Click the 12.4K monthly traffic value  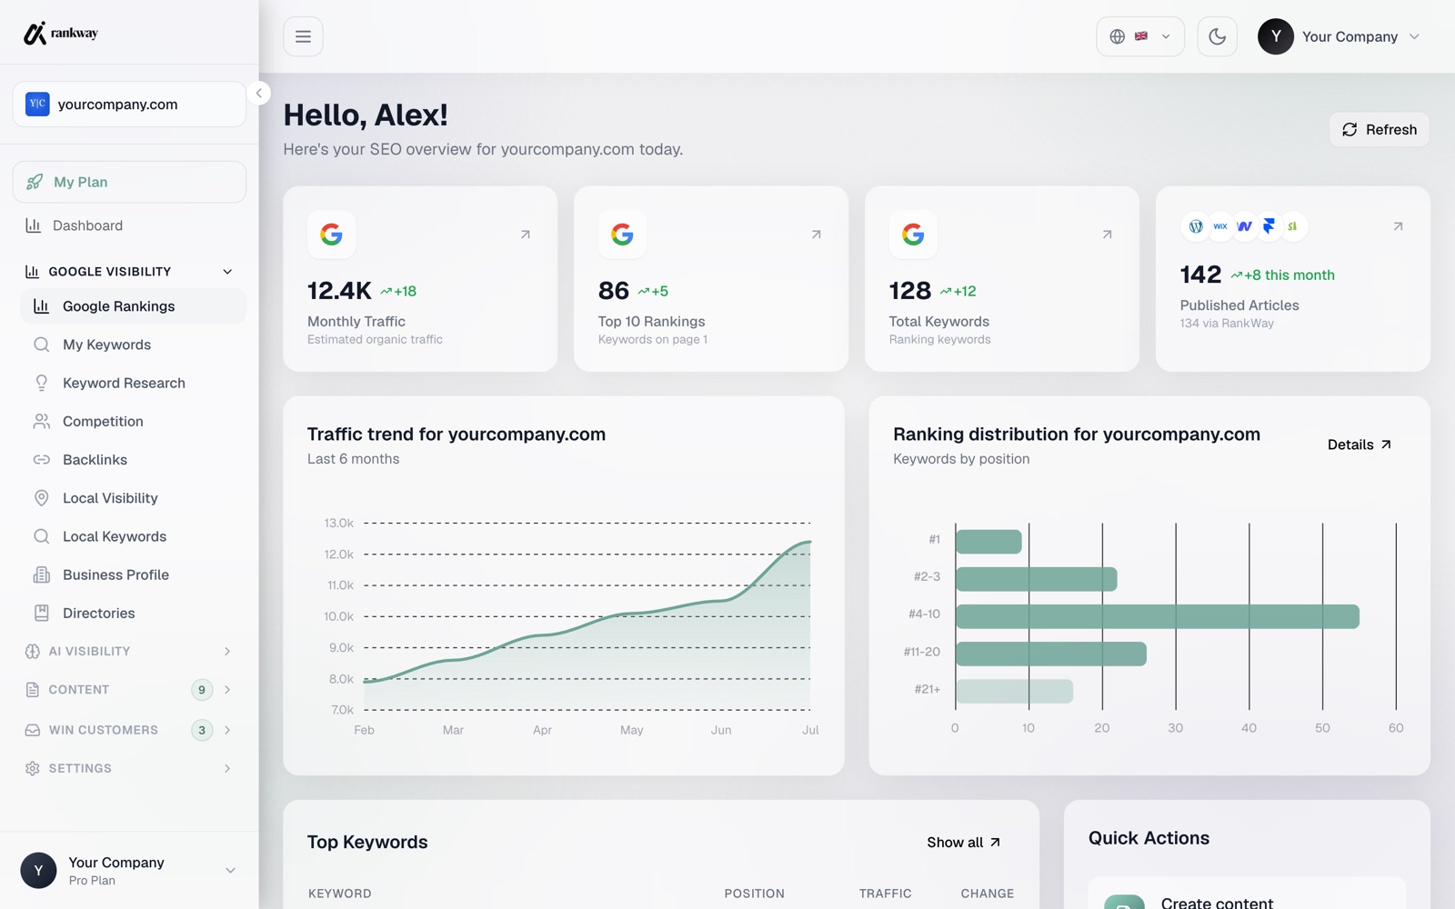tap(339, 291)
